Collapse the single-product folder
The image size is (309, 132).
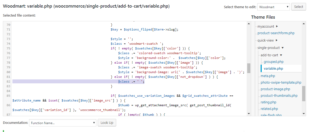[283, 48]
